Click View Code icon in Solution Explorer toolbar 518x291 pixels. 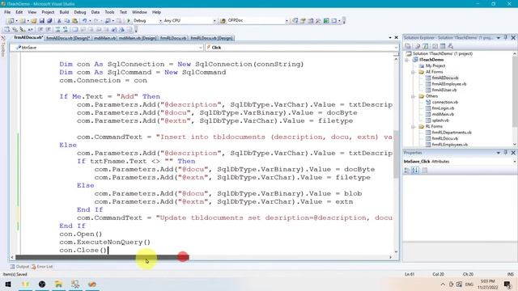coord(435,46)
